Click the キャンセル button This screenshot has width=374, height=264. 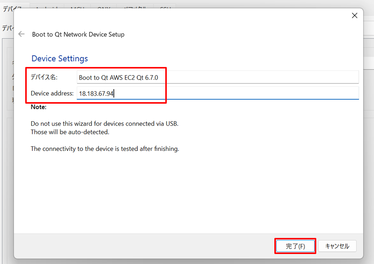click(x=337, y=246)
